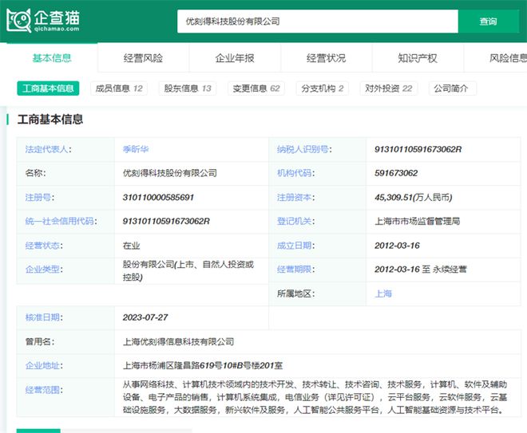Click organization code value 591673062
The image size is (527, 433).
point(396,173)
